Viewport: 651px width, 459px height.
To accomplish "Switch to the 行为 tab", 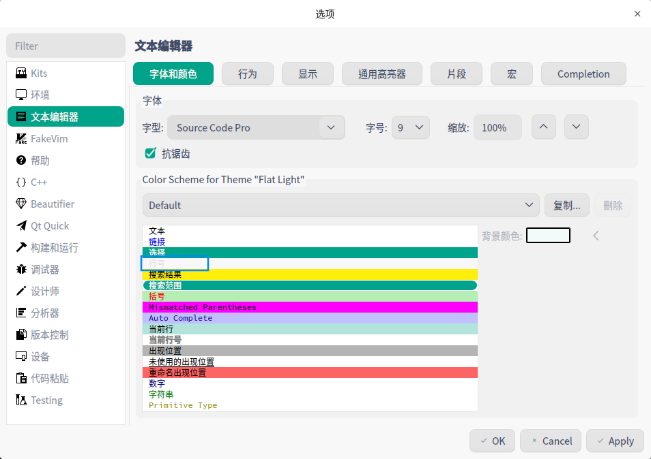I will coord(248,74).
